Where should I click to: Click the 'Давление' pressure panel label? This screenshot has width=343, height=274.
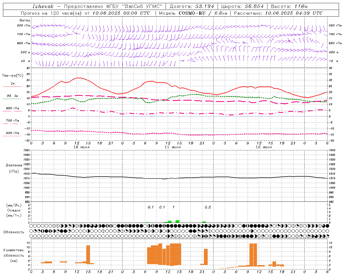(x=14, y=165)
